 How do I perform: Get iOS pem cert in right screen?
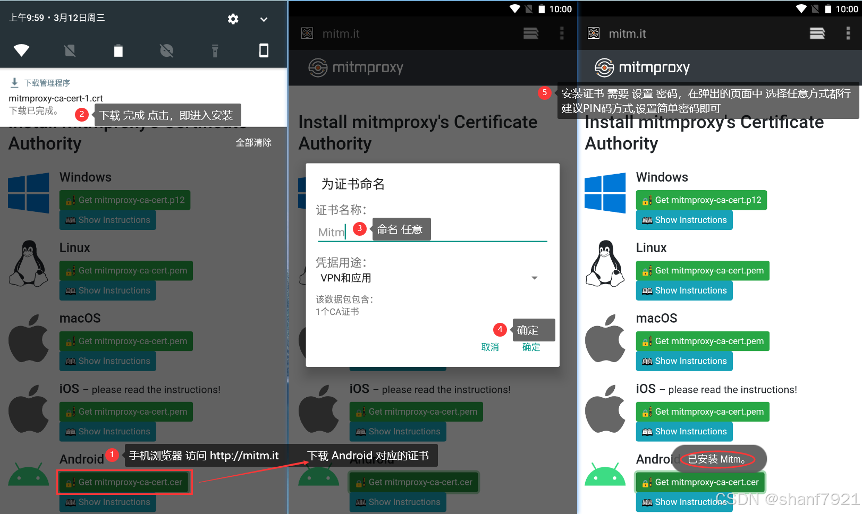coord(703,412)
